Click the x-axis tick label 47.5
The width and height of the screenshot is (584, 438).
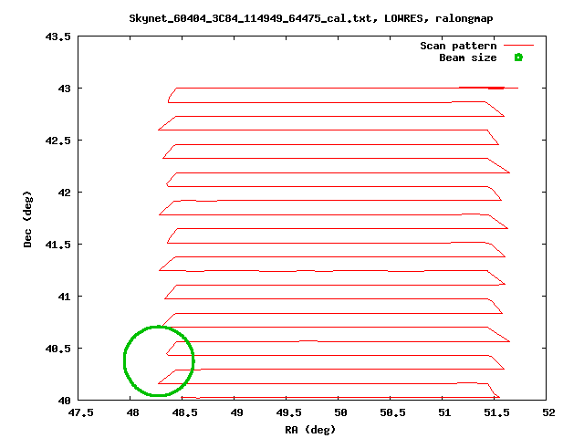pyautogui.click(x=81, y=412)
